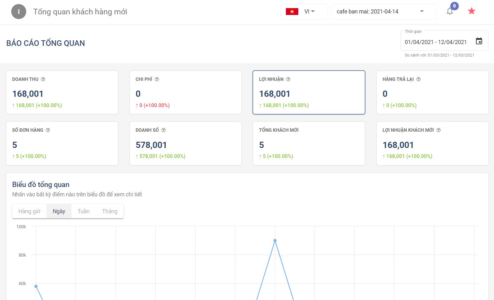Switch chart to Tuần view
The image size is (494, 300).
coord(83,211)
